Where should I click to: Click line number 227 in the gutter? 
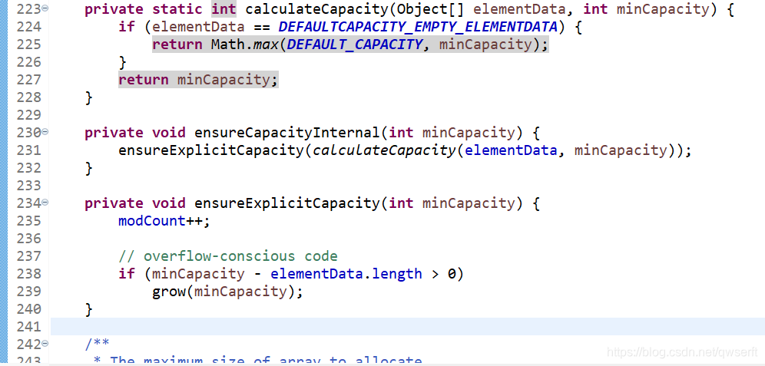[x=28, y=80]
